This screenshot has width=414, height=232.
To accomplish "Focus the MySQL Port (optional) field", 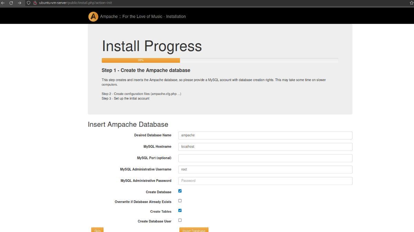I will [265, 158].
